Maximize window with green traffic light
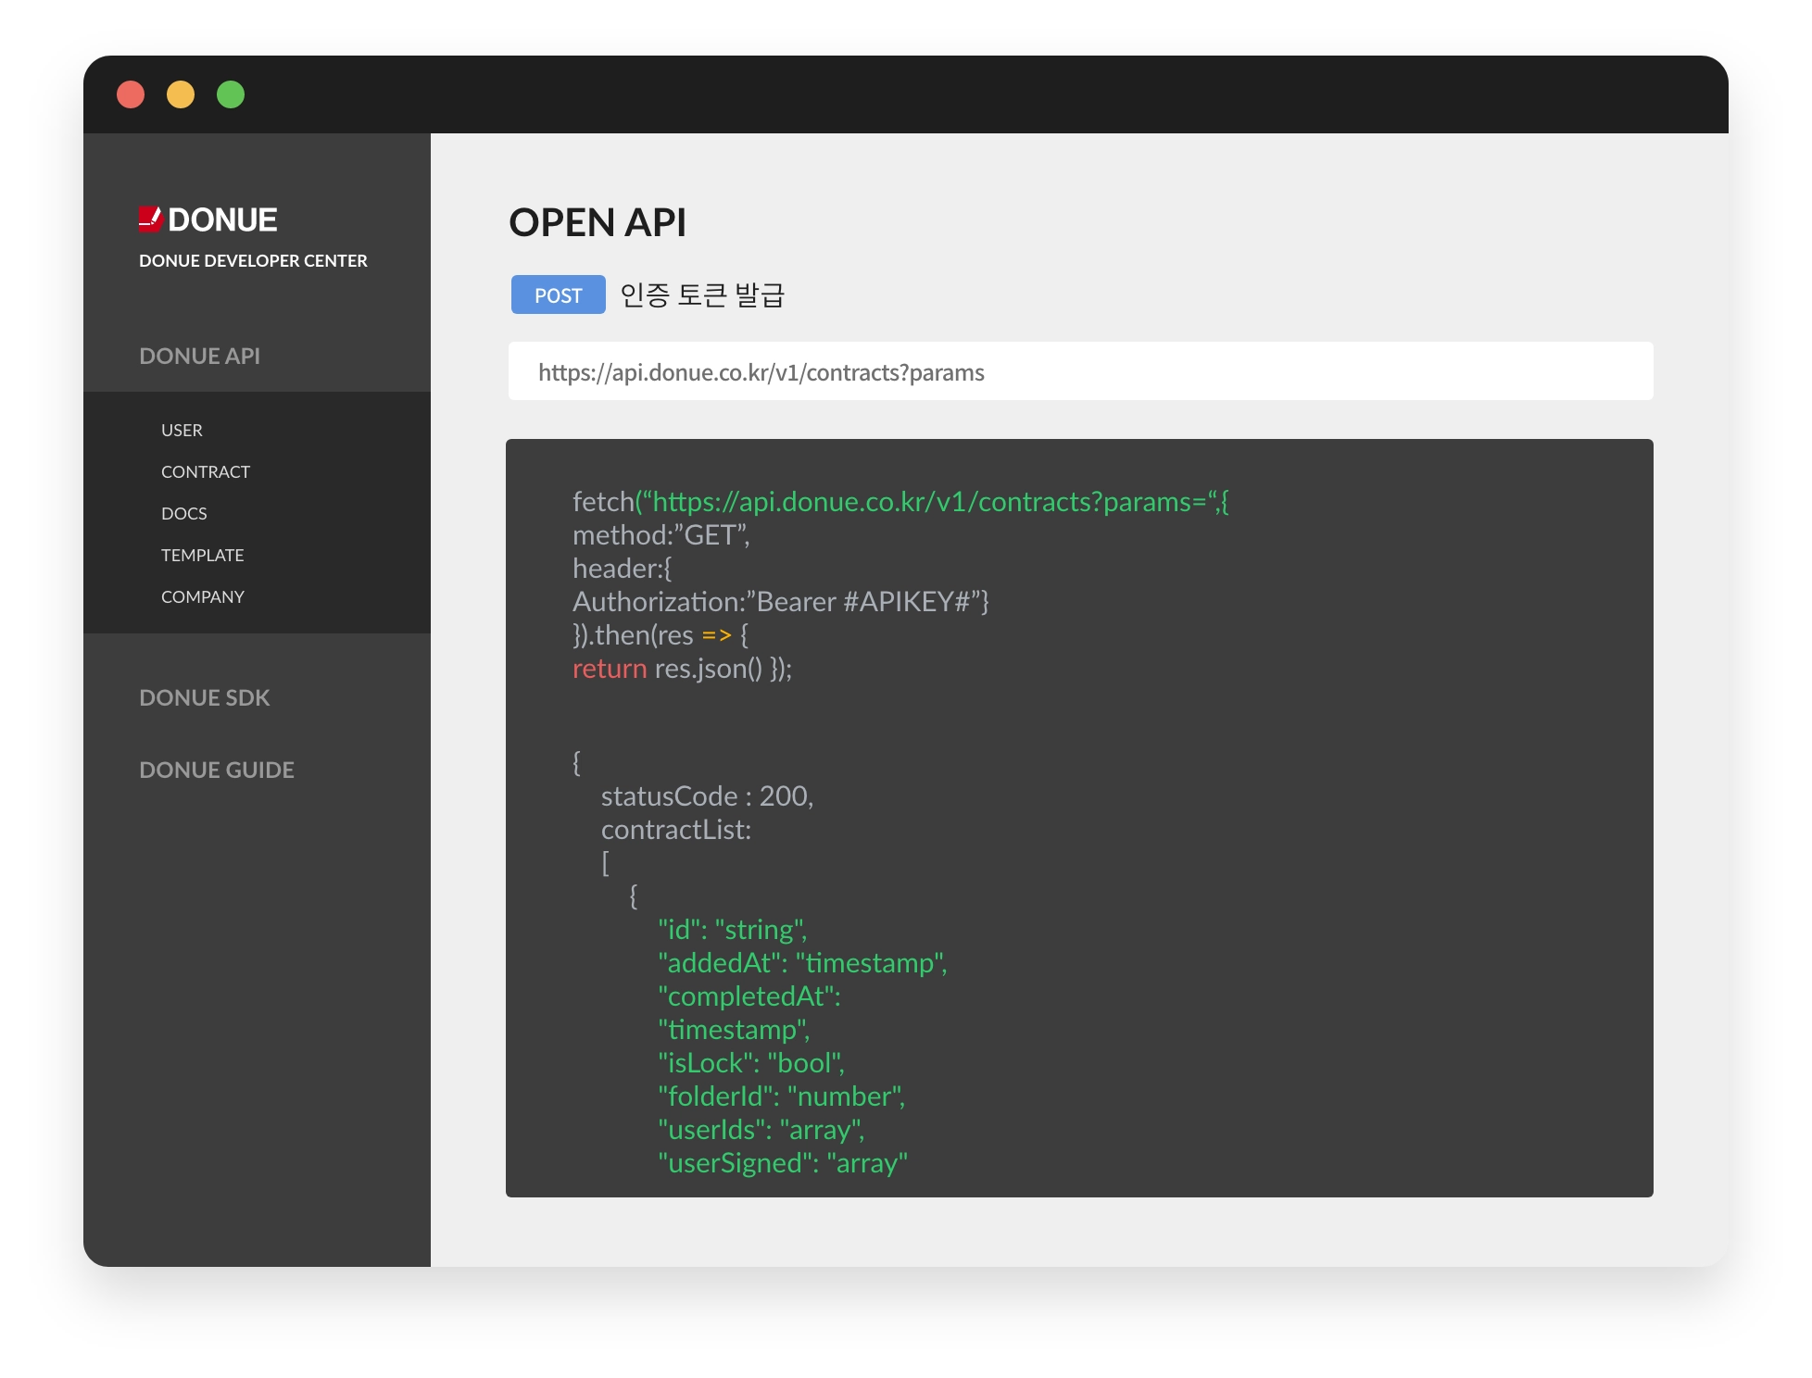This screenshot has width=1812, height=1378. tap(231, 94)
